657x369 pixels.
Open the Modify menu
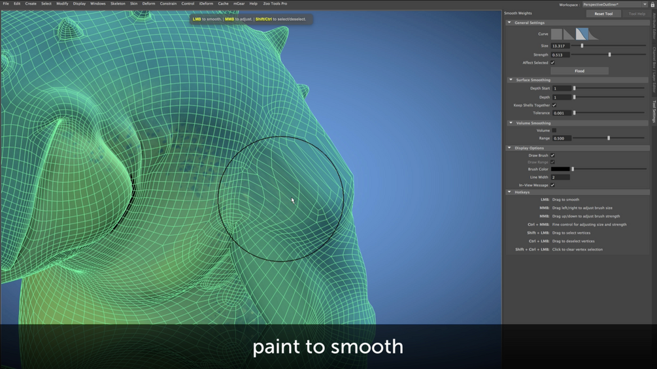[62, 3]
